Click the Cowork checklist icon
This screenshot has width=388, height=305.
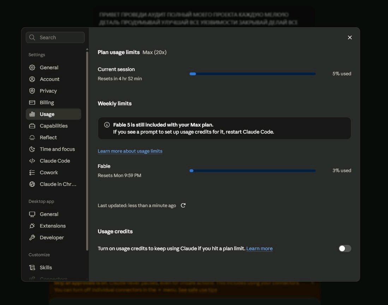tap(32, 172)
